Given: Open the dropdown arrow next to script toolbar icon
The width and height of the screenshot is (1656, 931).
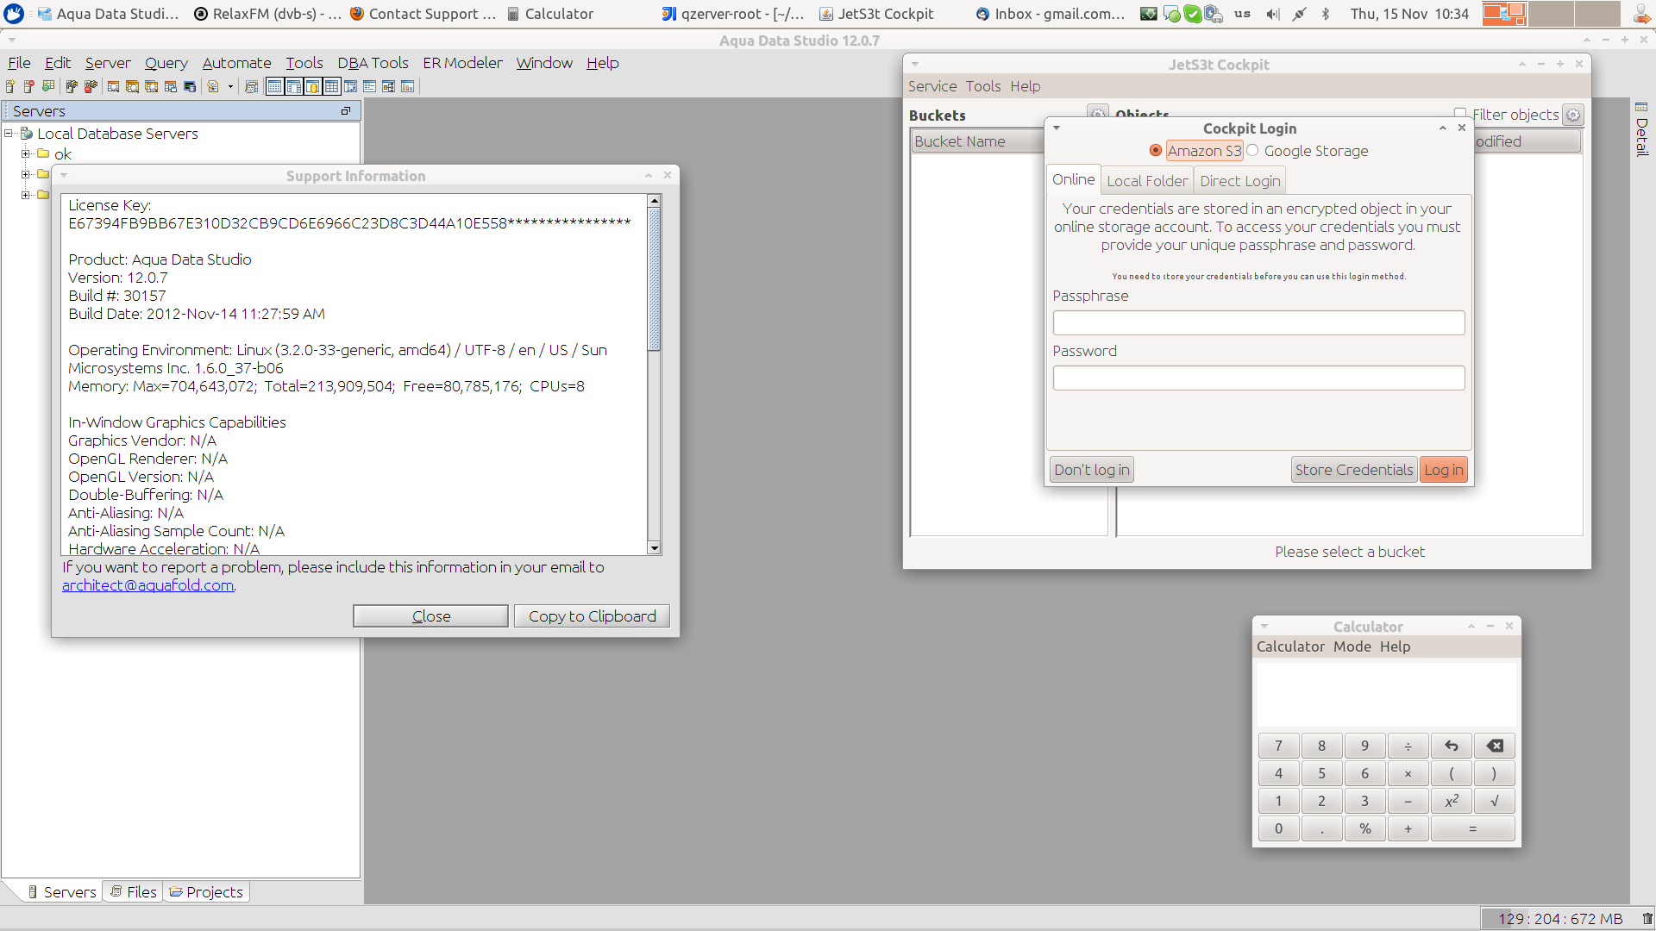Looking at the screenshot, I should [x=230, y=86].
